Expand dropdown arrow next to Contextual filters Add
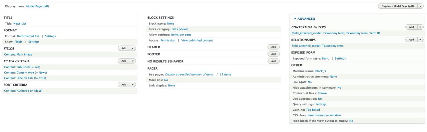427x132 pixels. [421, 27]
